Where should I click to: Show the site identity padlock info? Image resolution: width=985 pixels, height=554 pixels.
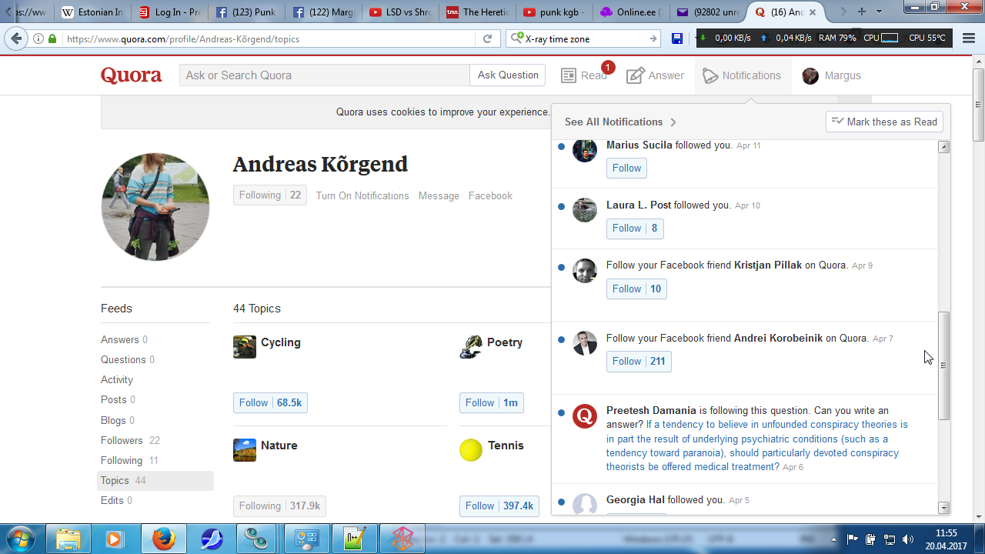coord(52,38)
